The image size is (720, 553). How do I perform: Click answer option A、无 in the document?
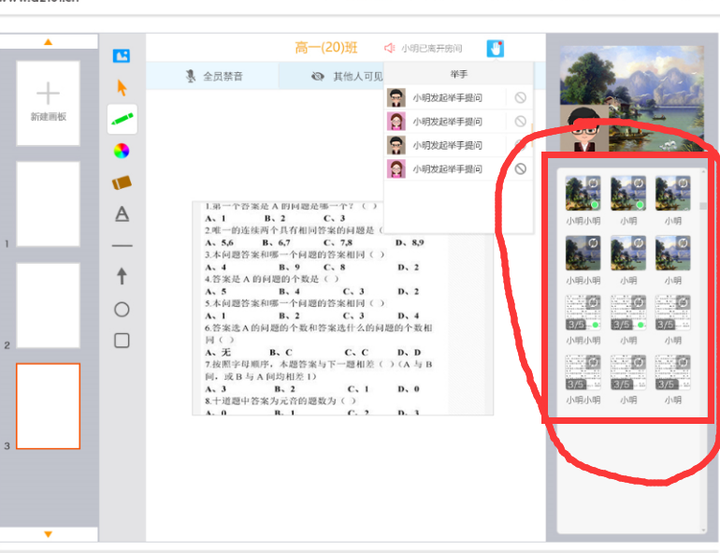(x=218, y=352)
